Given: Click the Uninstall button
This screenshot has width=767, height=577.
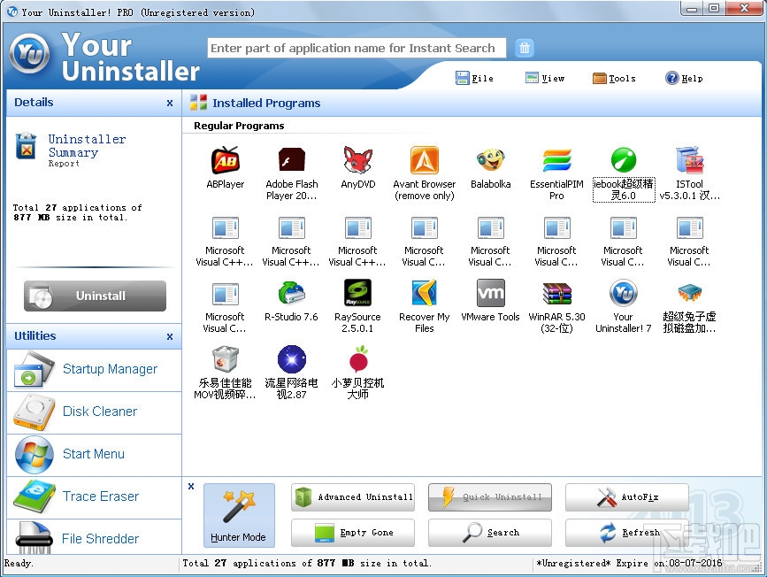Looking at the screenshot, I should [x=93, y=296].
